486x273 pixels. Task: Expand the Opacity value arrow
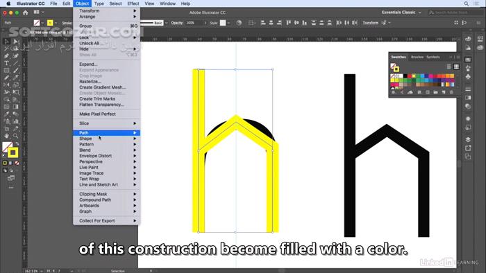tap(206, 23)
